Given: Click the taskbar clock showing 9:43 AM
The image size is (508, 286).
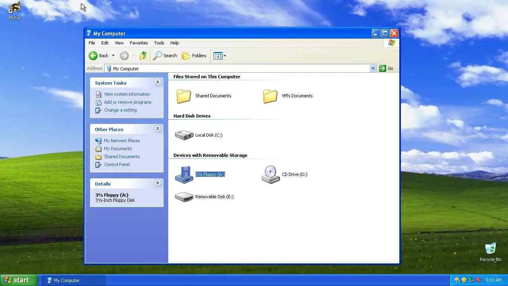Looking at the screenshot, I should coord(493,280).
